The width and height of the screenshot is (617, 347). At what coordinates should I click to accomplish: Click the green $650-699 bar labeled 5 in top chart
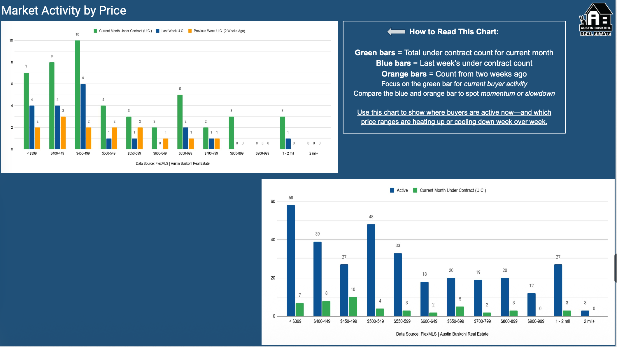click(180, 122)
